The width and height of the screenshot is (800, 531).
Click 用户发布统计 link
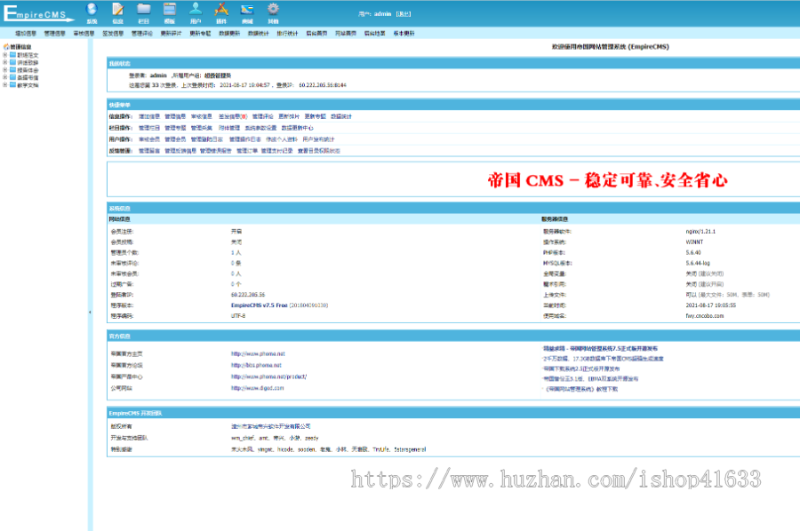(x=318, y=139)
